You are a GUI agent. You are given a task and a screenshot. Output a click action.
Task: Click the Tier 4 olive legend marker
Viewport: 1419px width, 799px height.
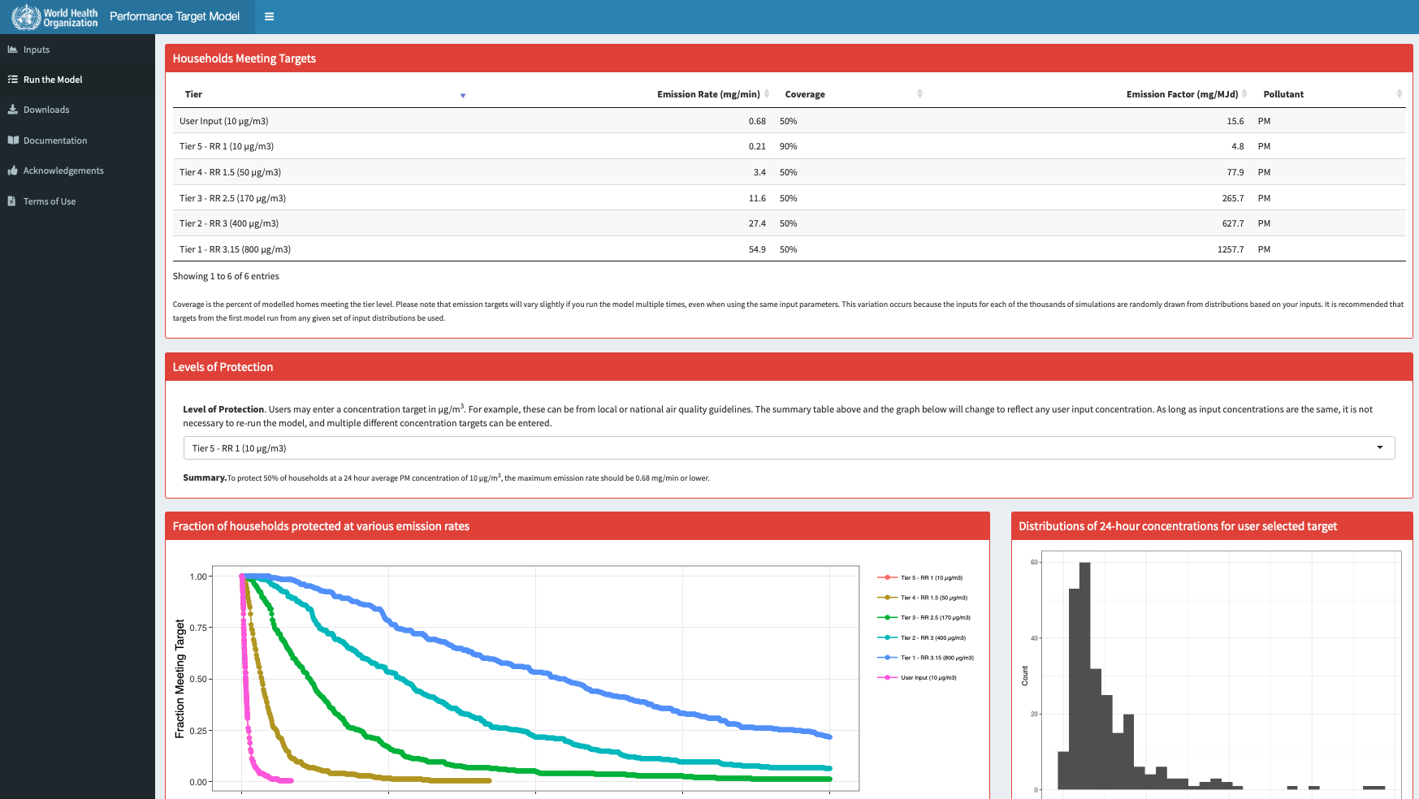pos(887,598)
